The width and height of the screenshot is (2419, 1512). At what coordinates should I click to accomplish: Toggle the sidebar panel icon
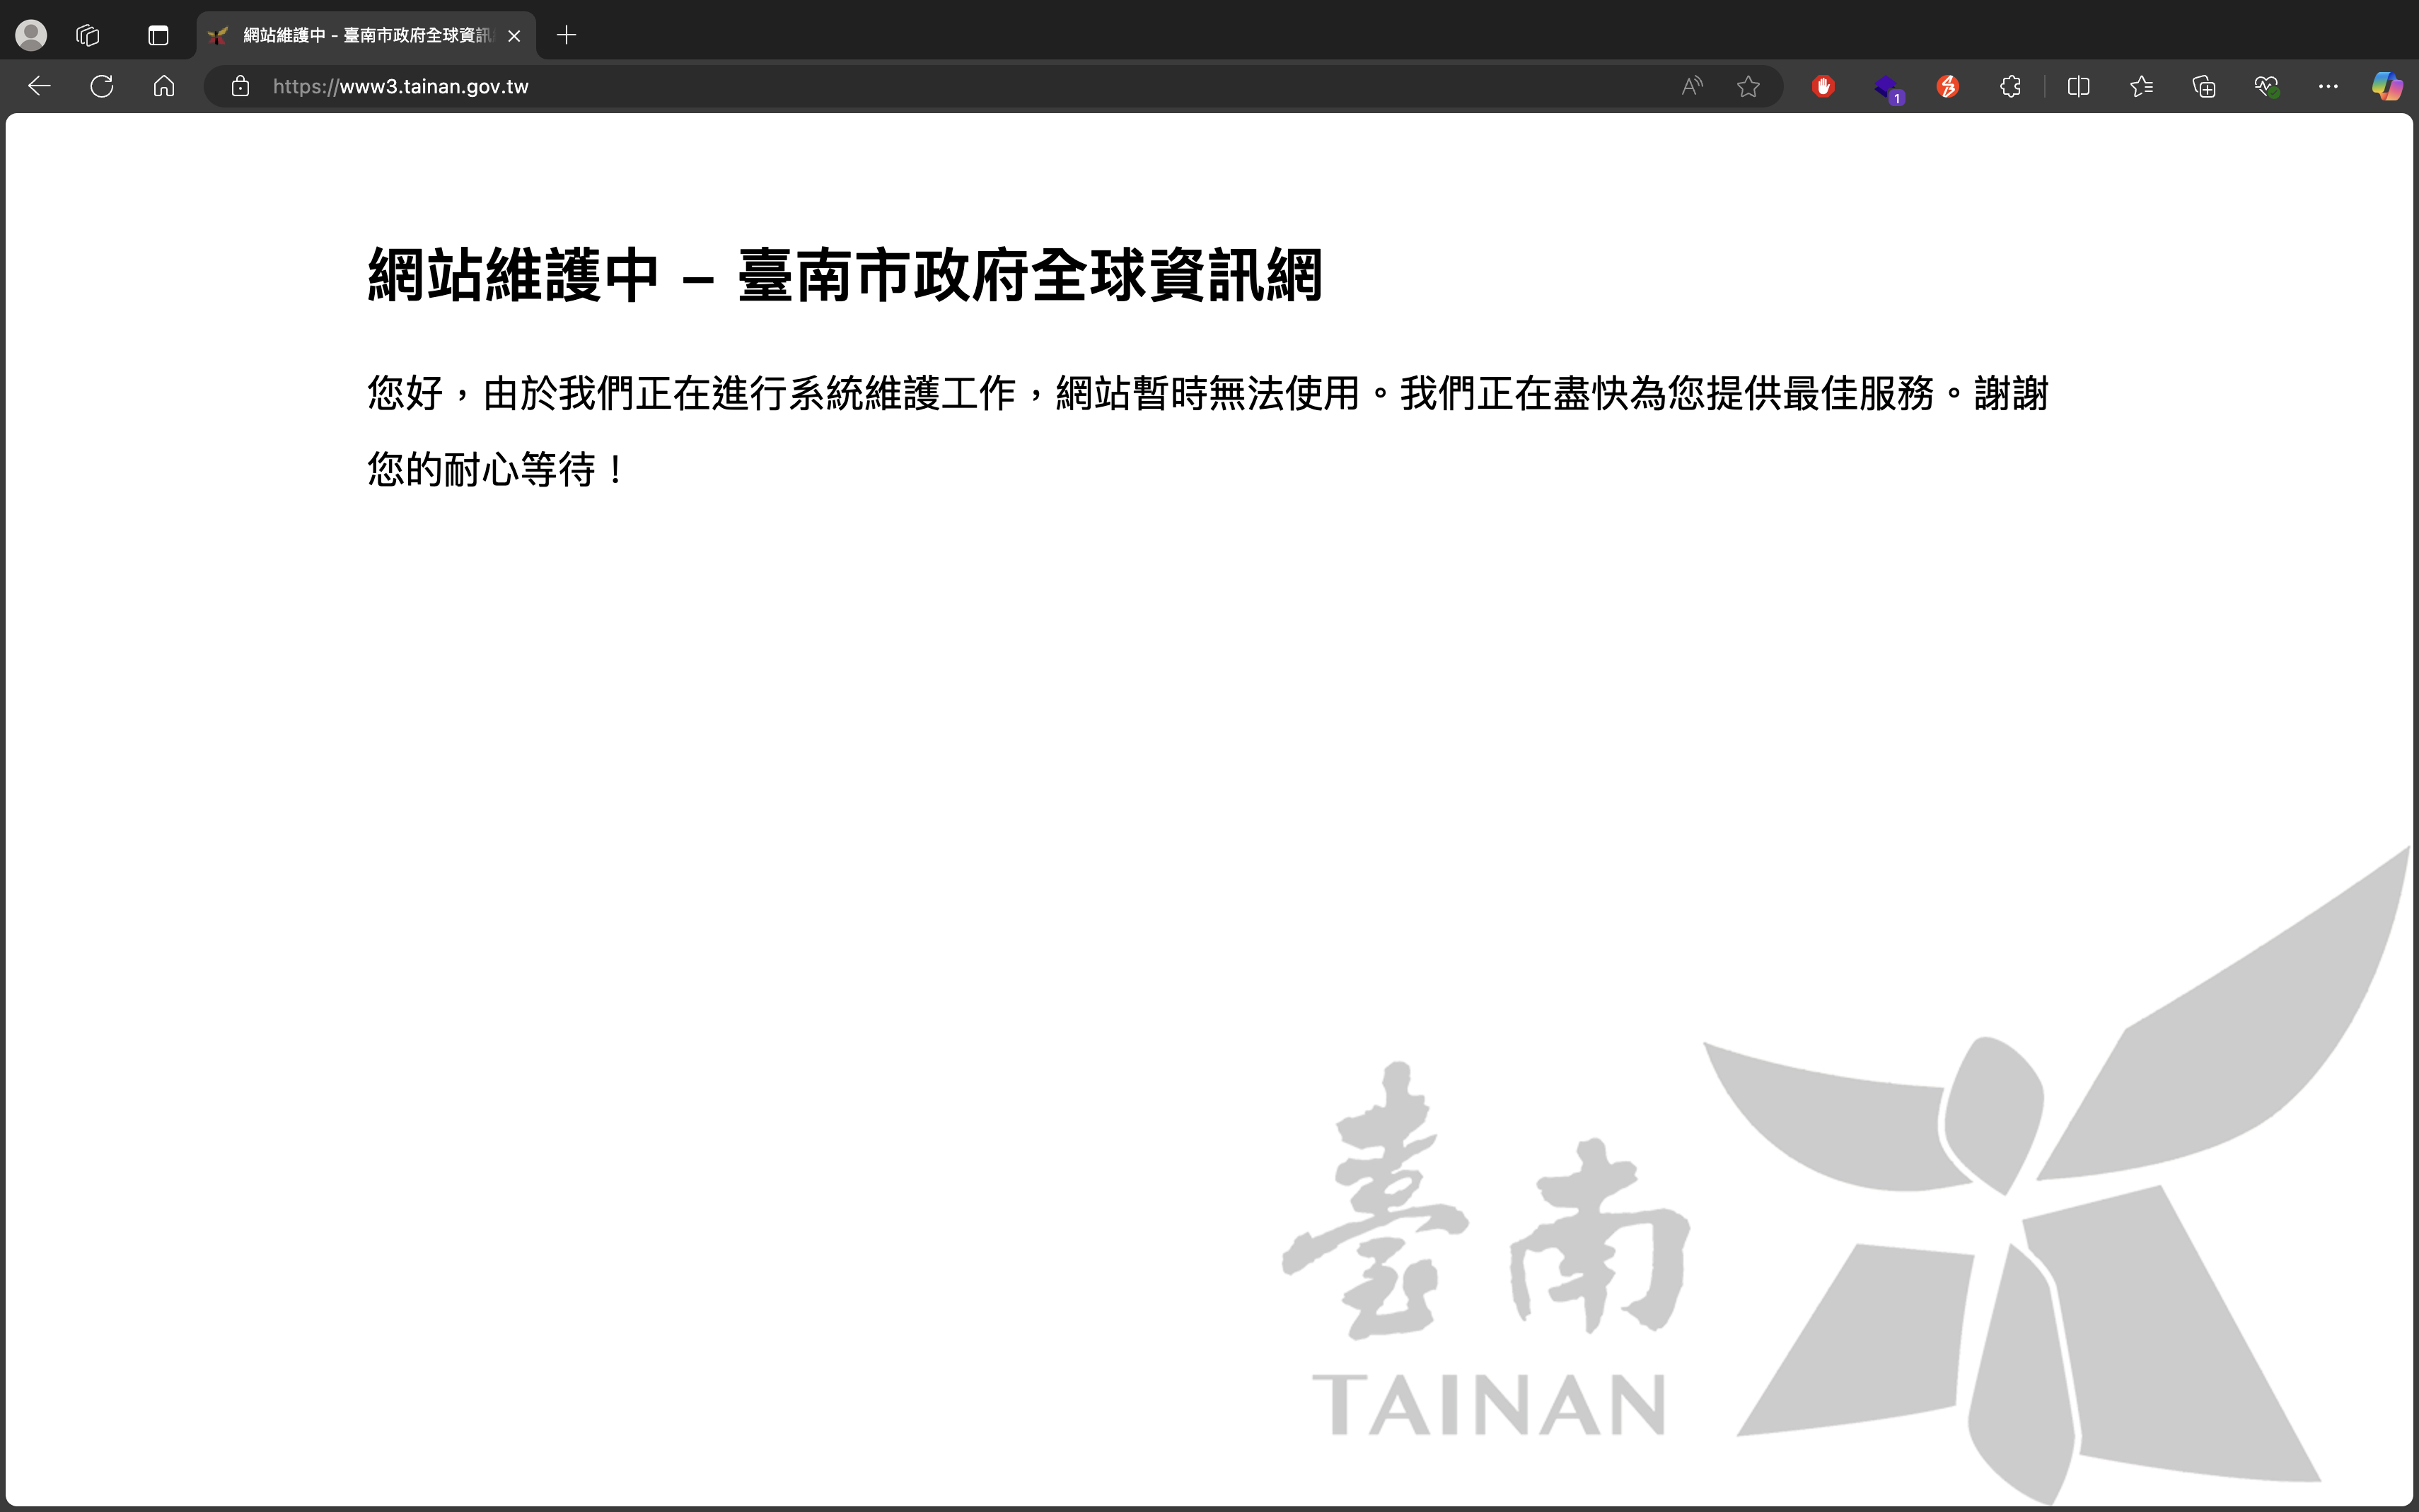[158, 35]
